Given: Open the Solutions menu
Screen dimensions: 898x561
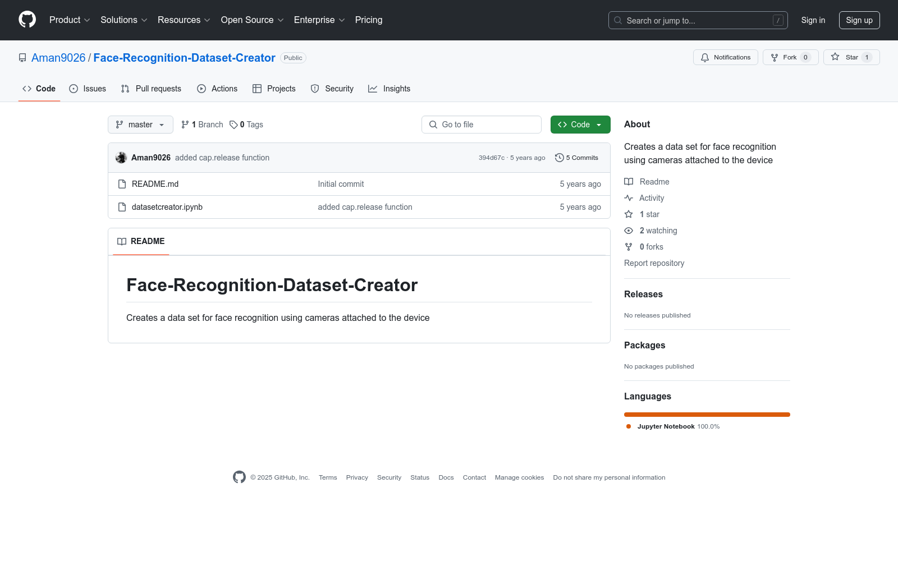Looking at the screenshot, I should click(x=124, y=20).
